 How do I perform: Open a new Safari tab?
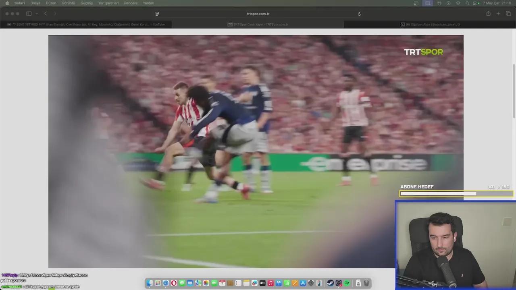tap(498, 14)
